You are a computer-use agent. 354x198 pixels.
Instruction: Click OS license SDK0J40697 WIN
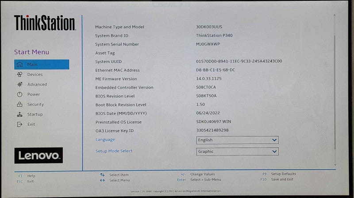tap(213, 121)
